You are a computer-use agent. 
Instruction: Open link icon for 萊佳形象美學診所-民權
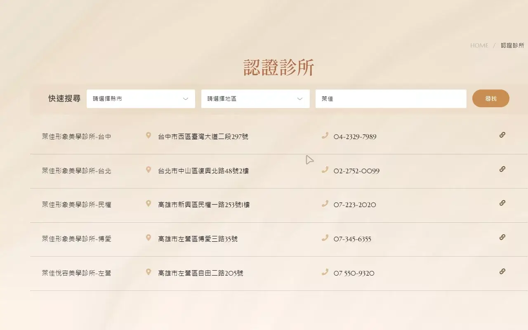pyautogui.click(x=502, y=203)
